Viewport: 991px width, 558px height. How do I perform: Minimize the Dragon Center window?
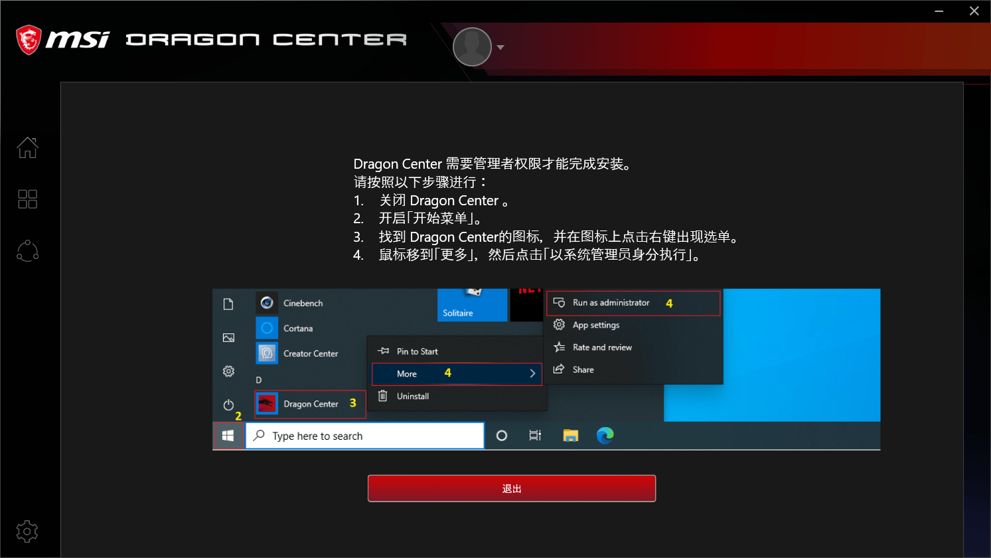pos(939,11)
